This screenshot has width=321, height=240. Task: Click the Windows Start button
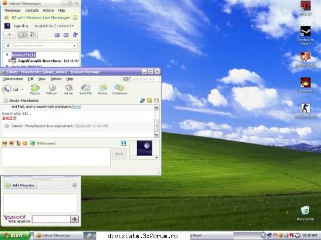(x=15, y=235)
